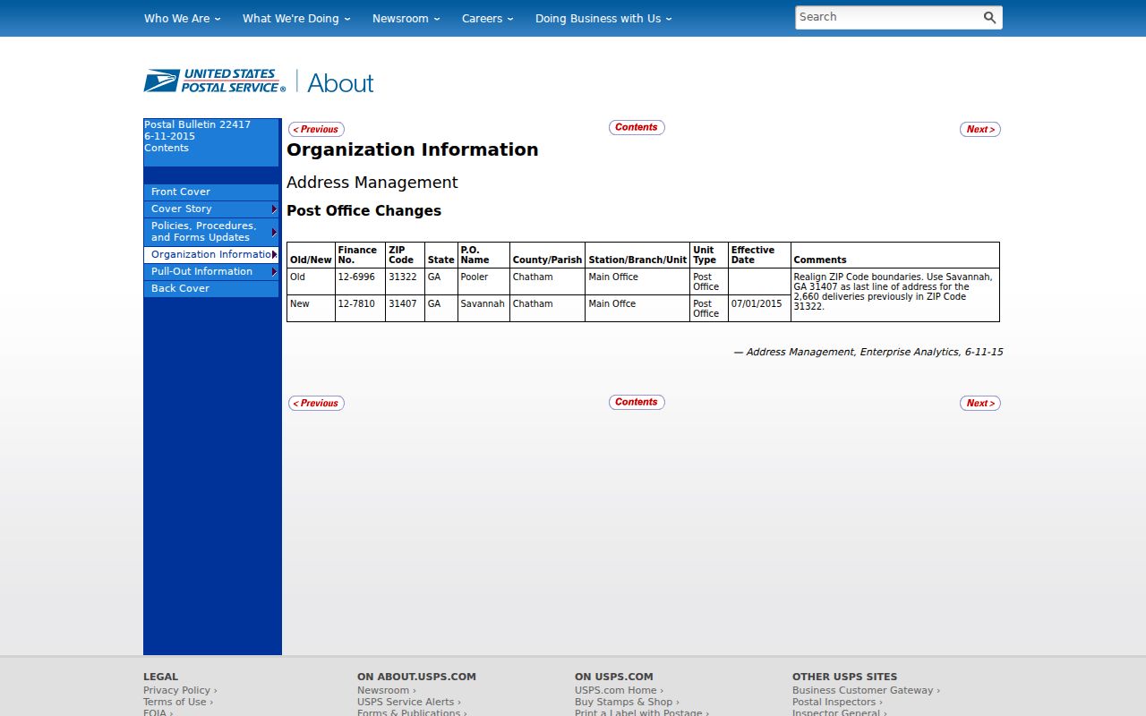Click into the Search input field
1146x716 pixels.
point(886,18)
